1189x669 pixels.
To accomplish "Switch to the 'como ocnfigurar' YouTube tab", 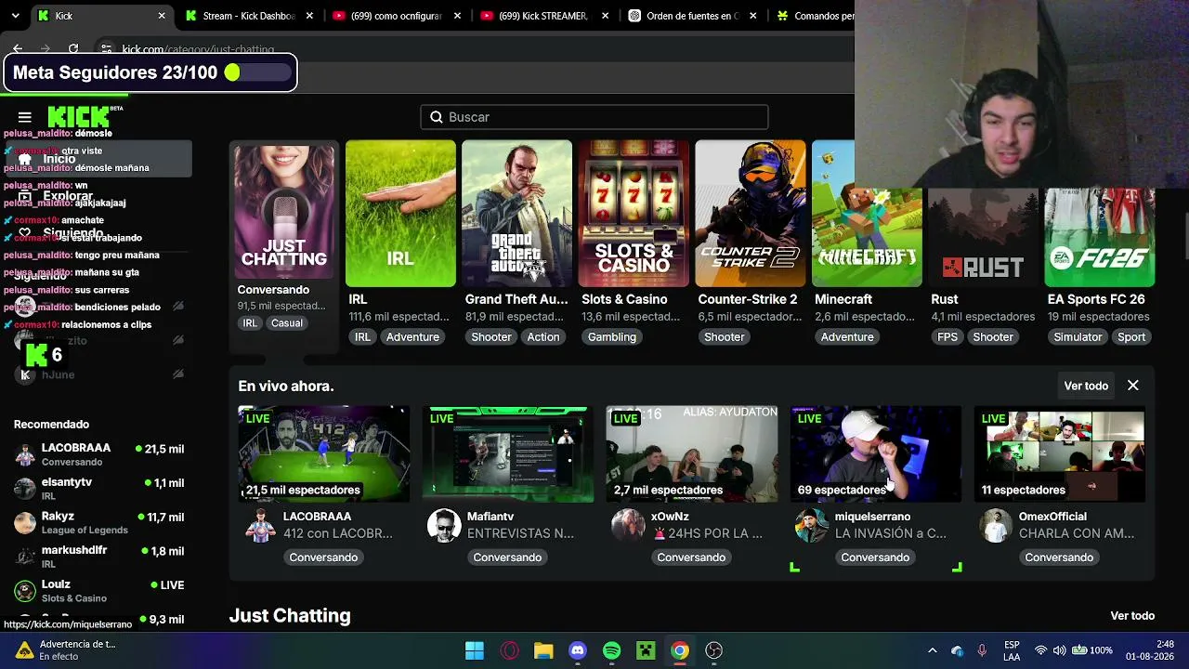I will [398, 16].
